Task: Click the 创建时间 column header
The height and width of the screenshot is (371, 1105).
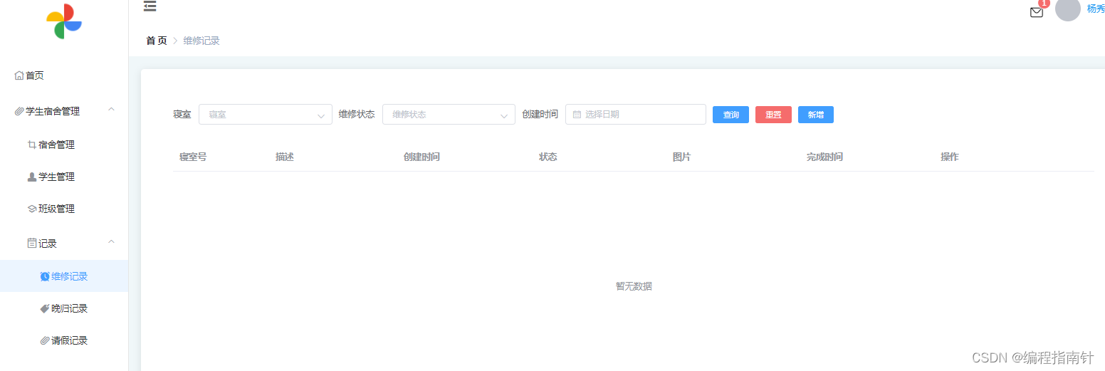Action: coord(421,157)
